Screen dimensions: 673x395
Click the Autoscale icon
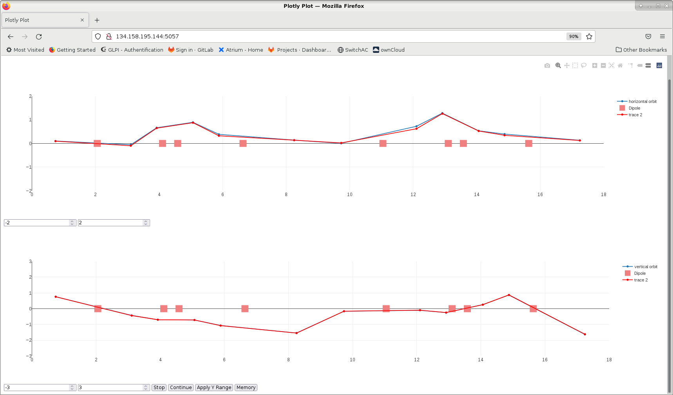coord(611,65)
